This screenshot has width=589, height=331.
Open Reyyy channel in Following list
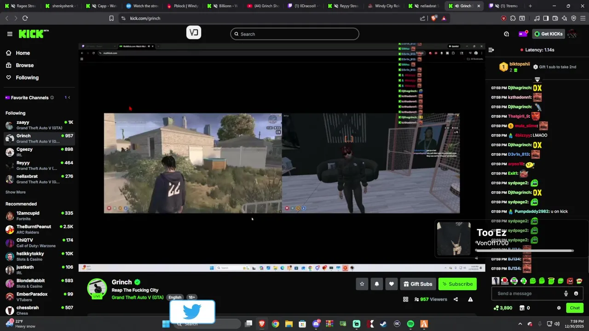[39, 165]
